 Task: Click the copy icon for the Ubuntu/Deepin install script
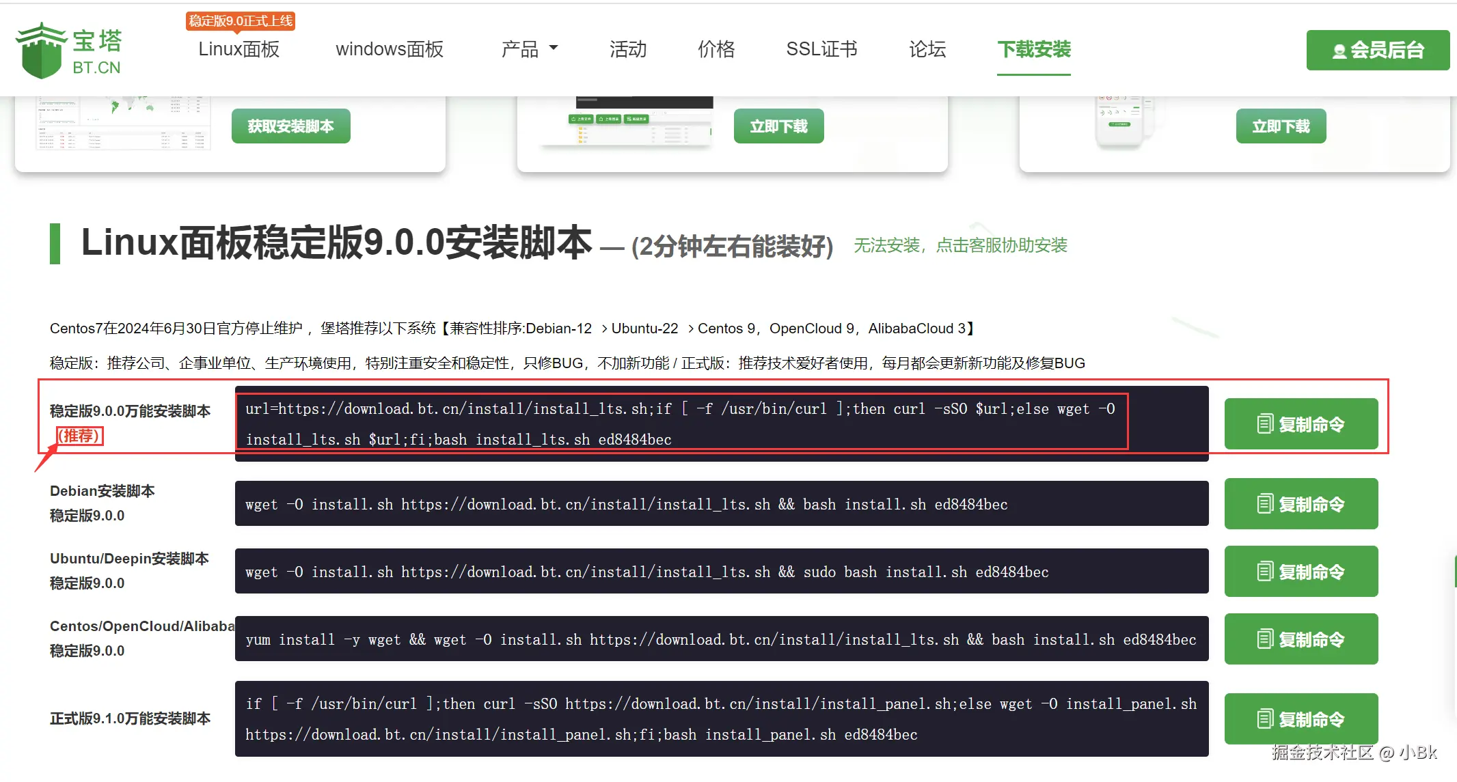(x=1265, y=572)
